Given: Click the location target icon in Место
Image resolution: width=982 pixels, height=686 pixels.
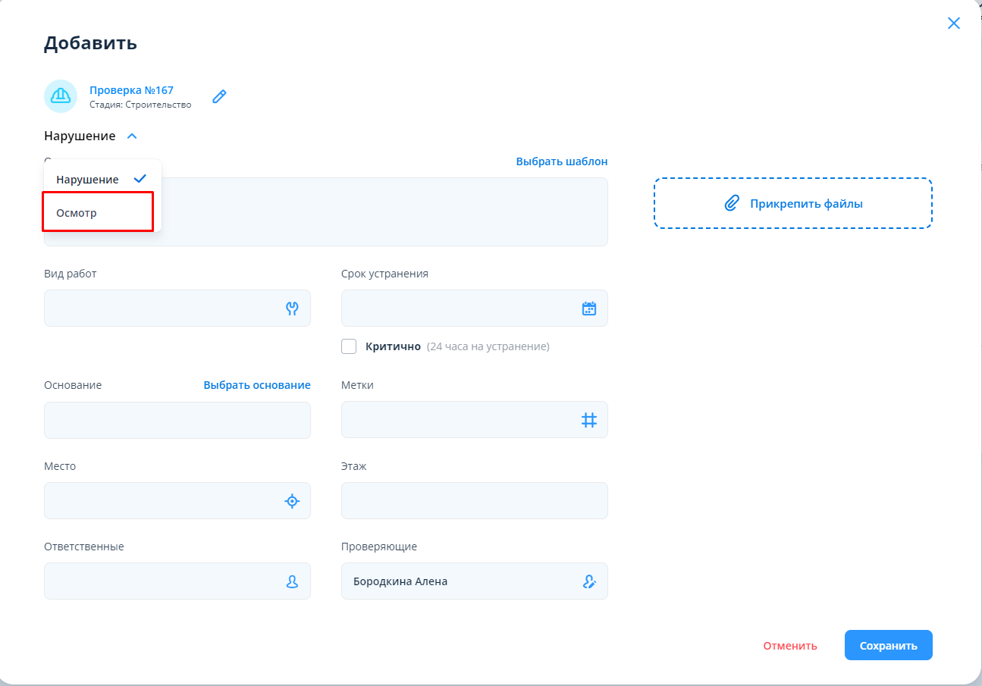Looking at the screenshot, I should [x=292, y=501].
